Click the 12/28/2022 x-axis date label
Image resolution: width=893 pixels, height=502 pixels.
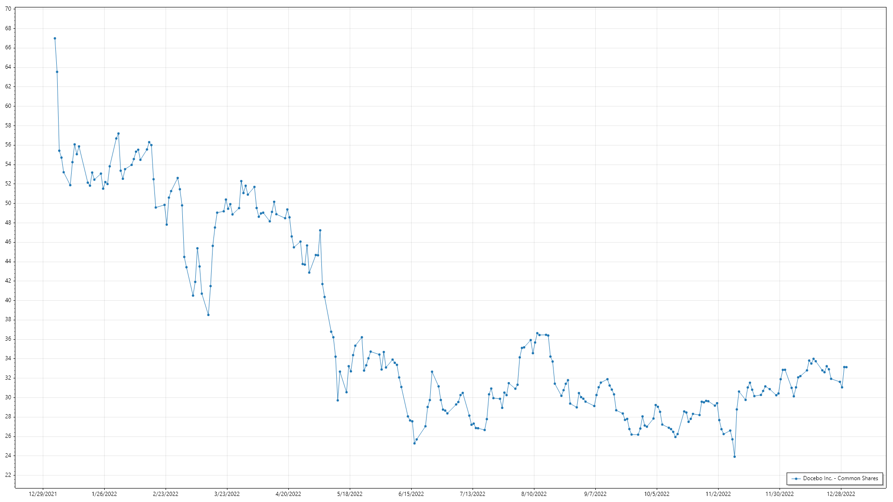pos(841,494)
